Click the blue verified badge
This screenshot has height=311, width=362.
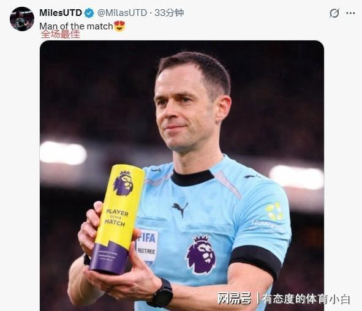coord(89,13)
